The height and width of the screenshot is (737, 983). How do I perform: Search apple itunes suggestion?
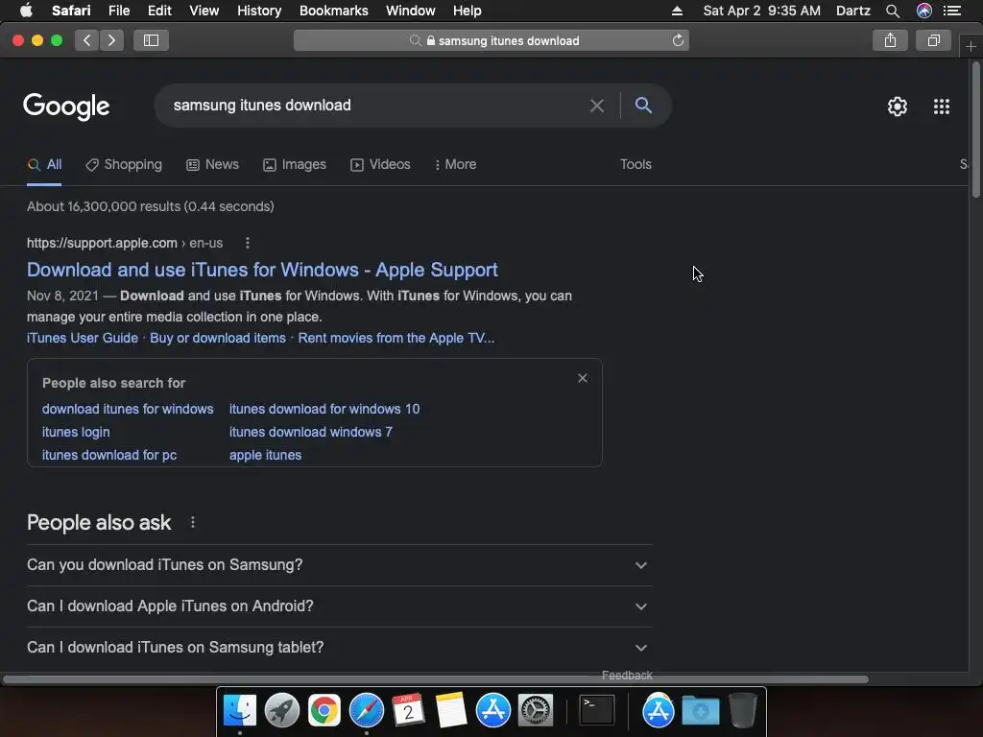pos(265,455)
